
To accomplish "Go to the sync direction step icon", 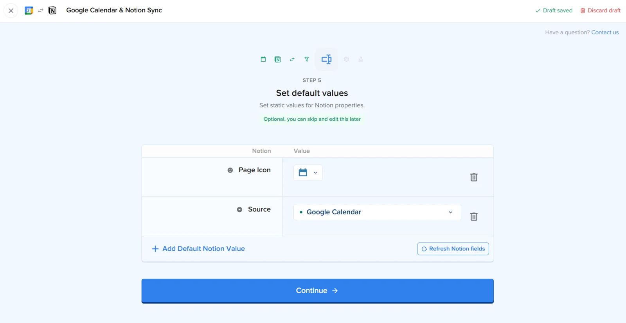I will [x=292, y=59].
